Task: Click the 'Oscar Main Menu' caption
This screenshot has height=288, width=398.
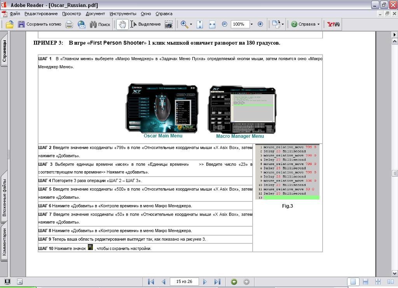Action: click(x=163, y=136)
